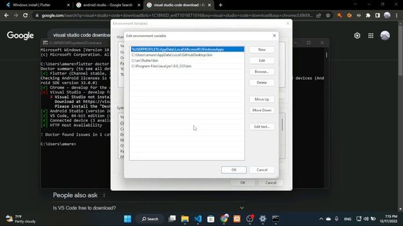Switch to the android studio Google Search tab
Viewport: 403px width, 226px height.
click(108, 5)
